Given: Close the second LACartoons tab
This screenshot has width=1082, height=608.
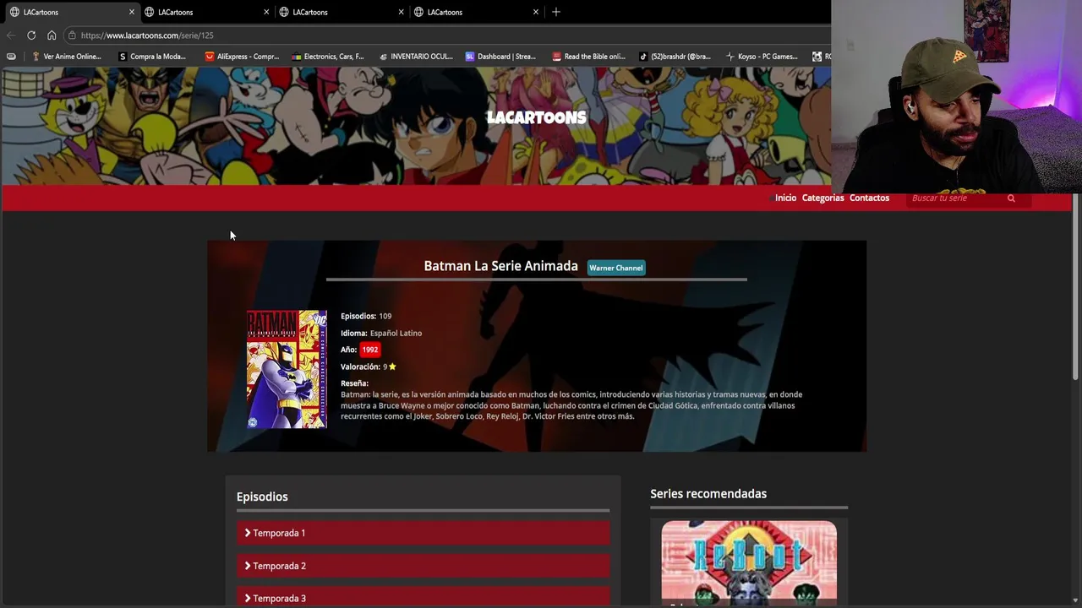Looking at the screenshot, I should [266, 12].
